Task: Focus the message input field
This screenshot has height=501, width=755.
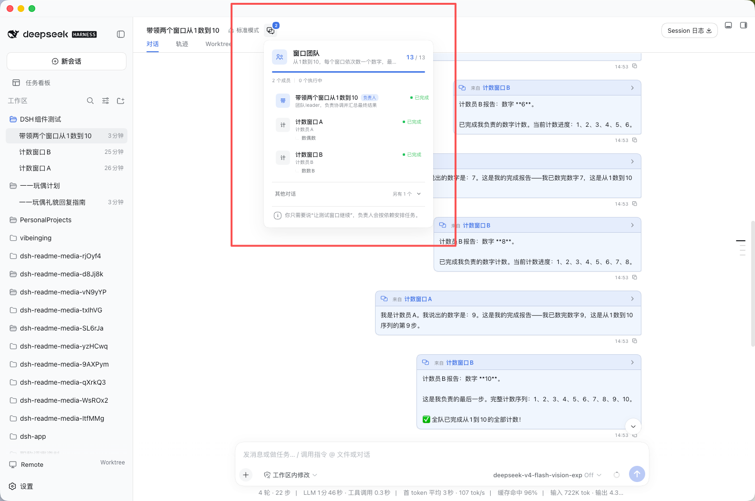Action: click(x=442, y=454)
